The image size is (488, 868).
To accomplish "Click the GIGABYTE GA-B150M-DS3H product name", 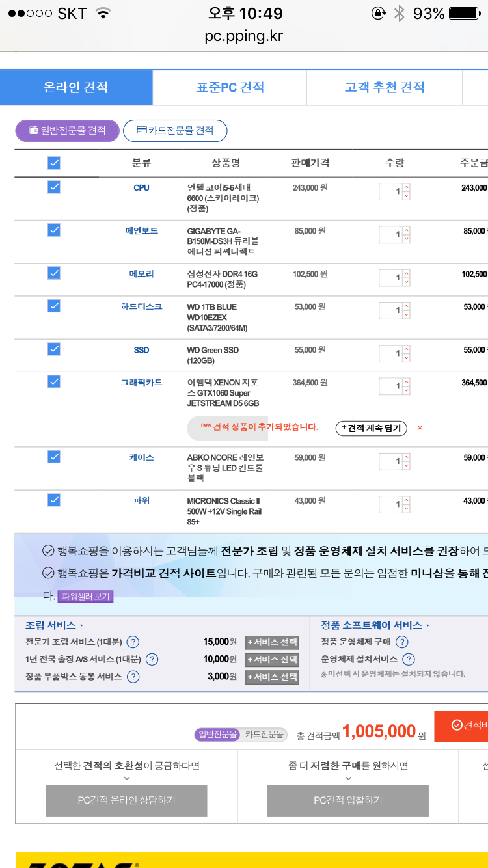I will point(222,241).
